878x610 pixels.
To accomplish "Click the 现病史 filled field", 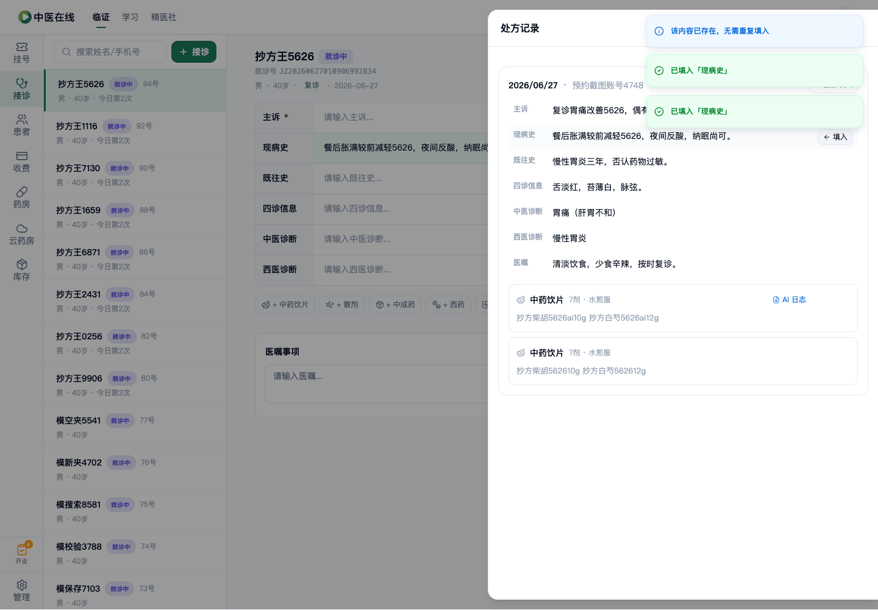I will 401,147.
